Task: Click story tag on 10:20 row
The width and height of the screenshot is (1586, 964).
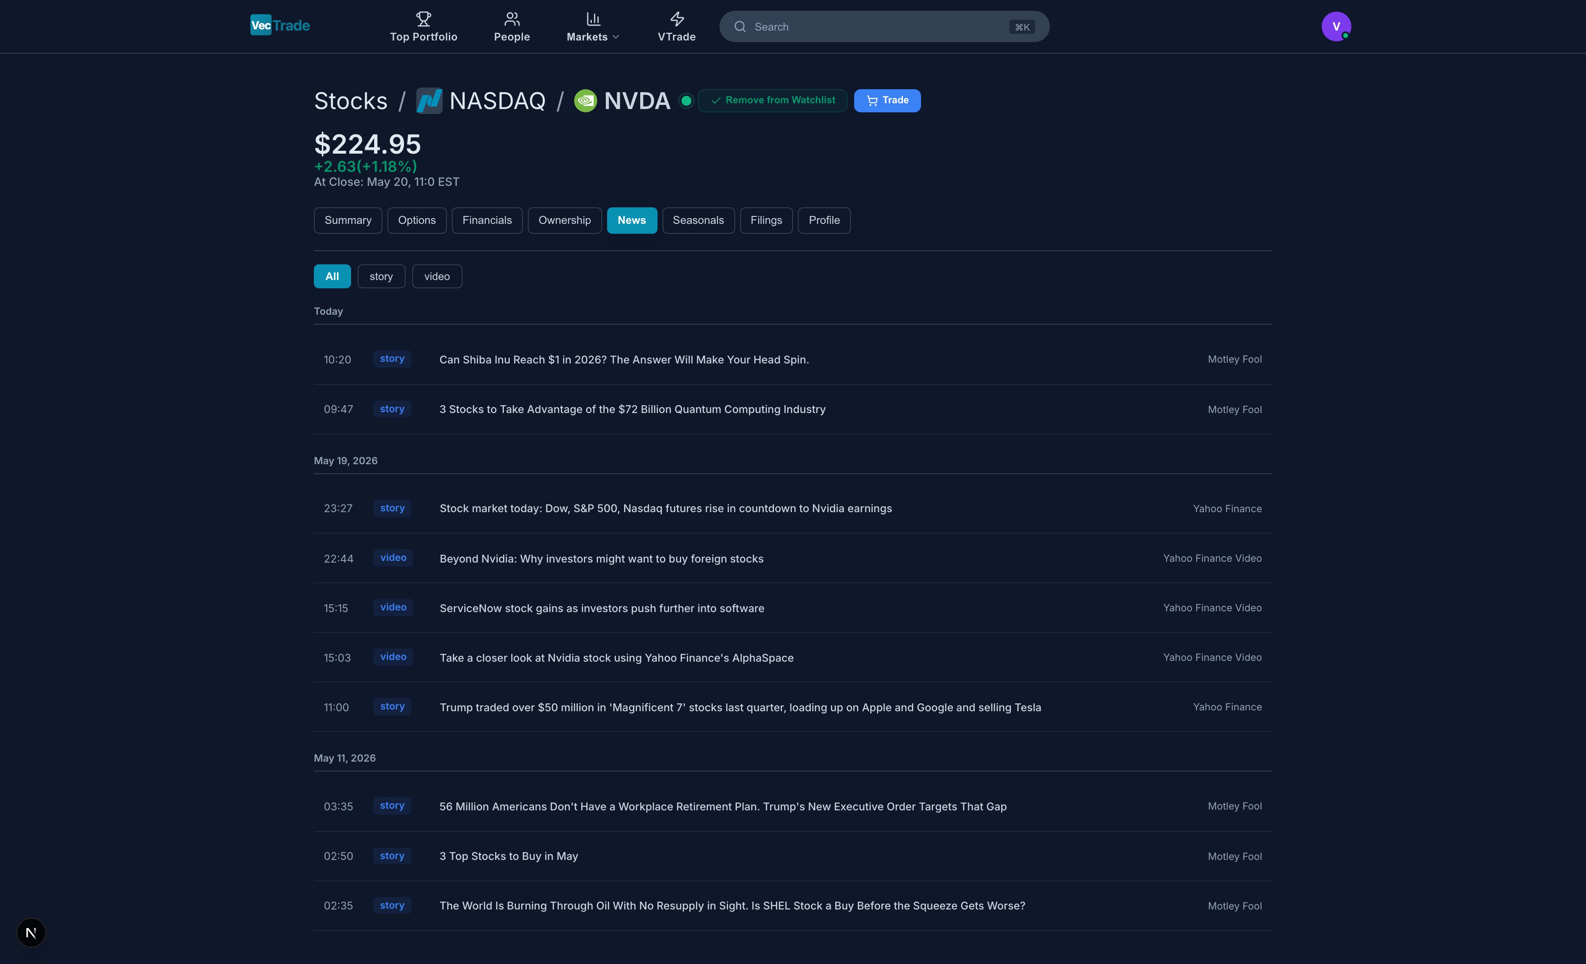Action: 392,359
